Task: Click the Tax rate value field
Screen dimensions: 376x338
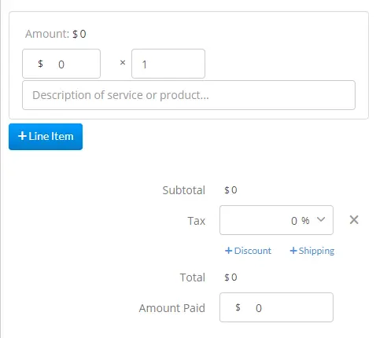Action: pyautogui.click(x=276, y=220)
